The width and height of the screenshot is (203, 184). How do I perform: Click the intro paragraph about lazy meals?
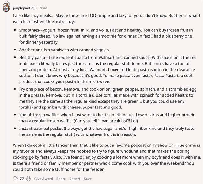(106, 18)
